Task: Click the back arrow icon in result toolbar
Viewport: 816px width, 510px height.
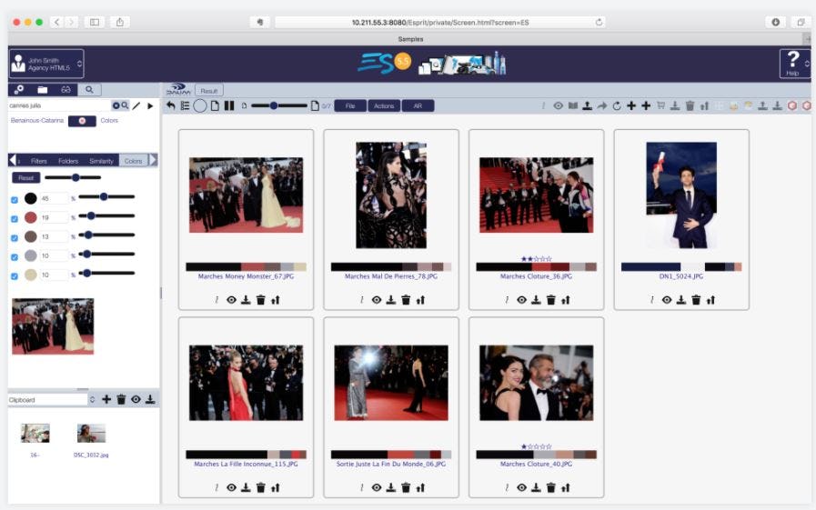Action: coord(171,106)
